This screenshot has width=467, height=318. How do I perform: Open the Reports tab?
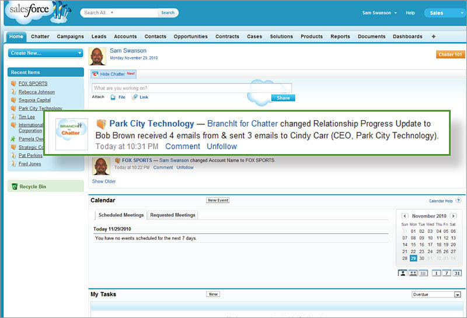[x=340, y=37]
